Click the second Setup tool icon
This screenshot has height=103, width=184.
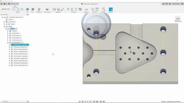18,9
